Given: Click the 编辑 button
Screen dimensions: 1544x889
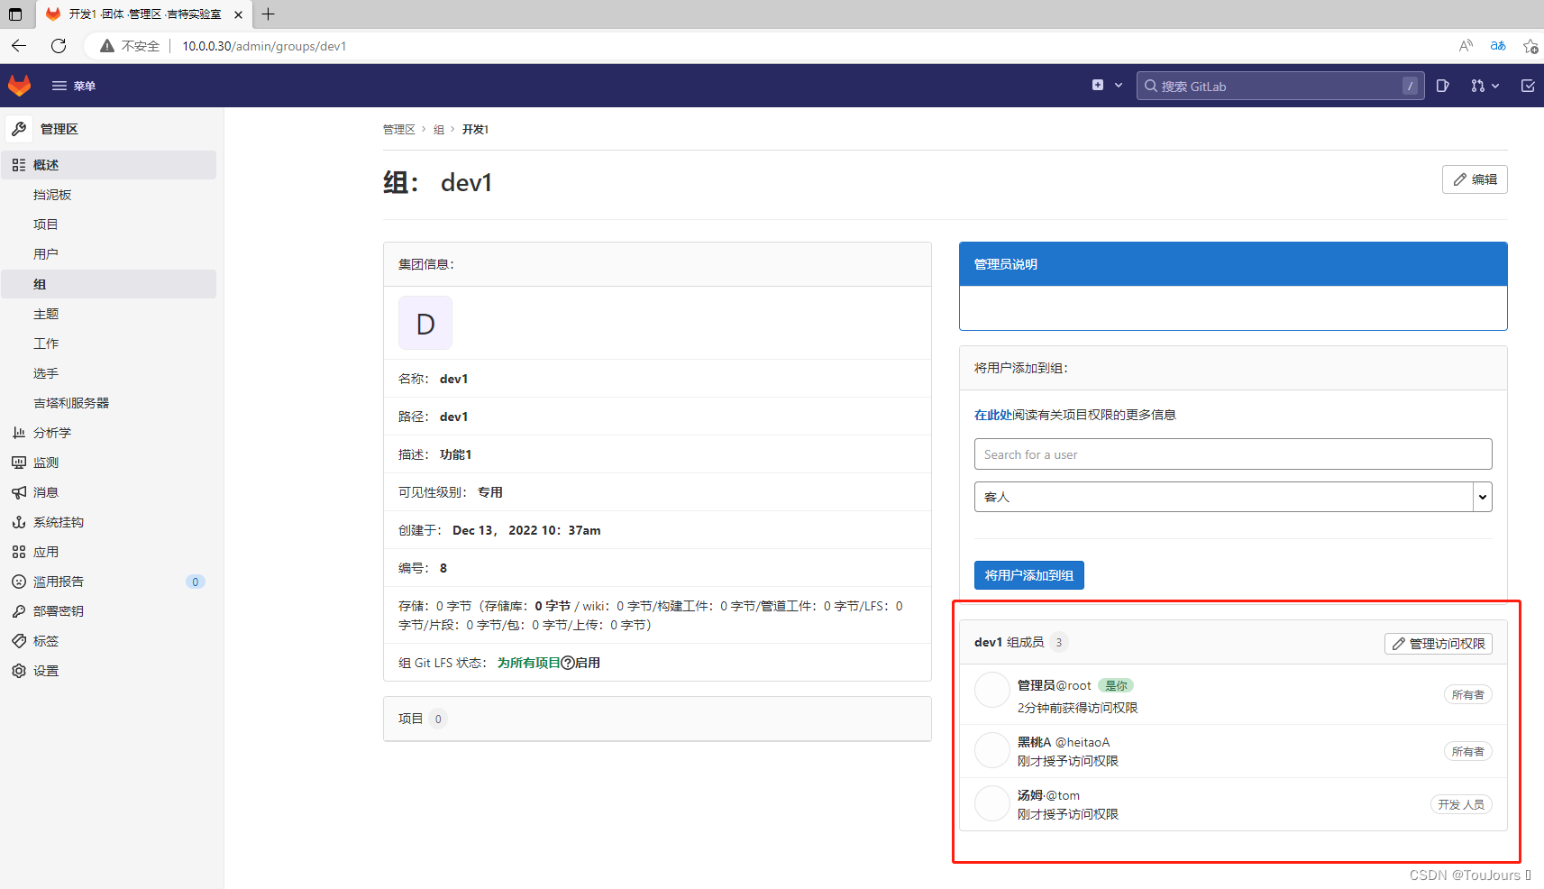Looking at the screenshot, I should click(1475, 179).
